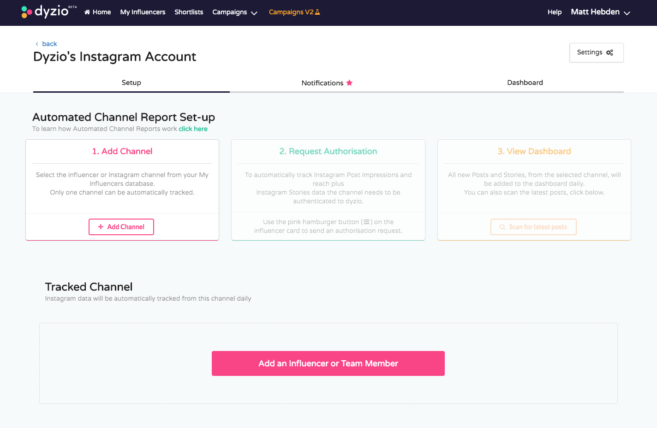Image resolution: width=657 pixels, height=428 pixels.
Task: Click the dyzio logo
Action: click(x=49, y=12)
